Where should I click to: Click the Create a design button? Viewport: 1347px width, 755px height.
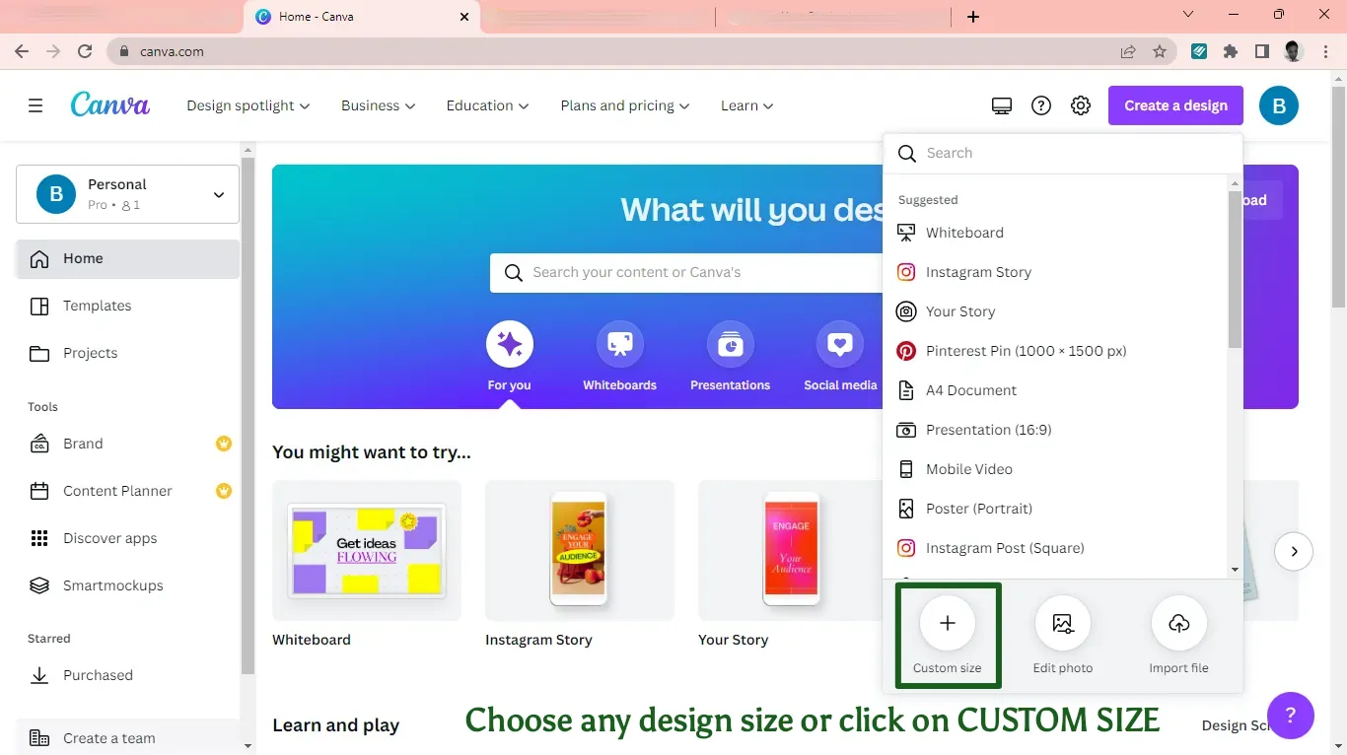click(1175, 105)
